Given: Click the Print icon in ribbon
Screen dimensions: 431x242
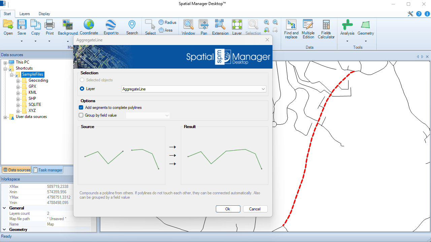Looking at the screenshot, I should coord(49,25).
